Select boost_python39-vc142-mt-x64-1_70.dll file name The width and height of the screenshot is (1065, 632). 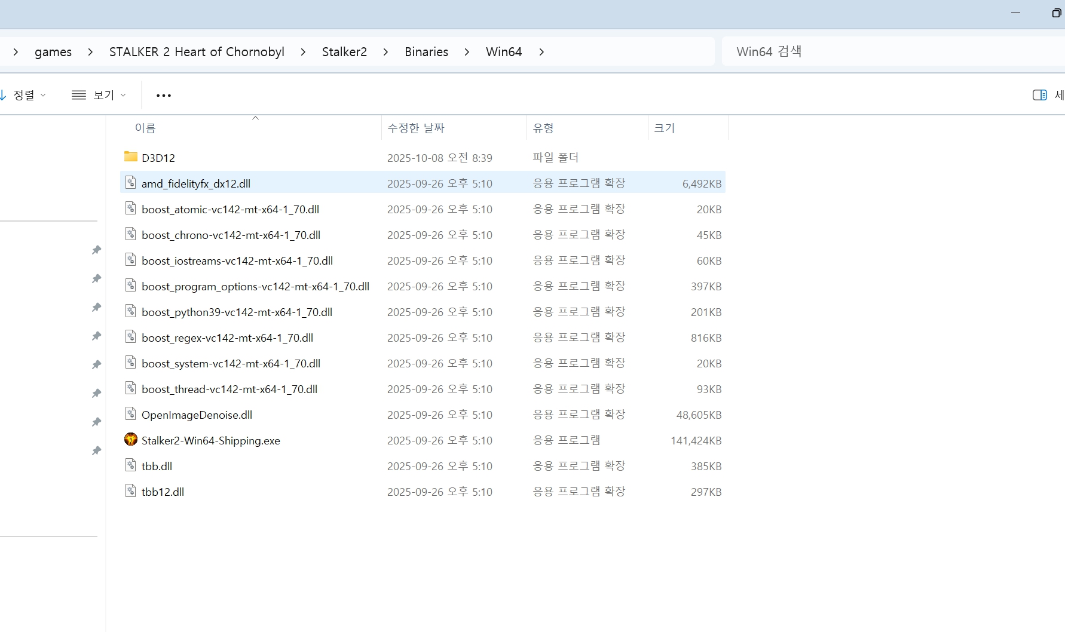click(x=237, y=312)
